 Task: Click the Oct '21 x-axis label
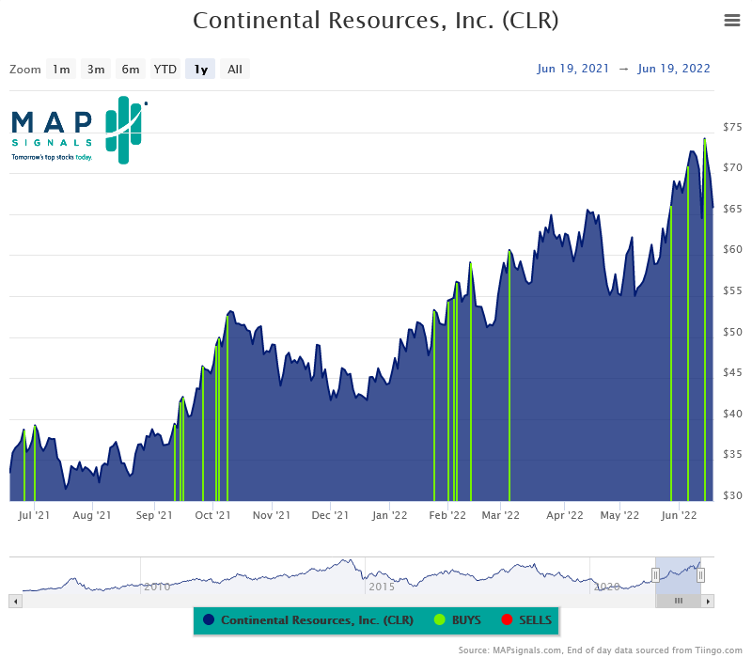[213, 515]
